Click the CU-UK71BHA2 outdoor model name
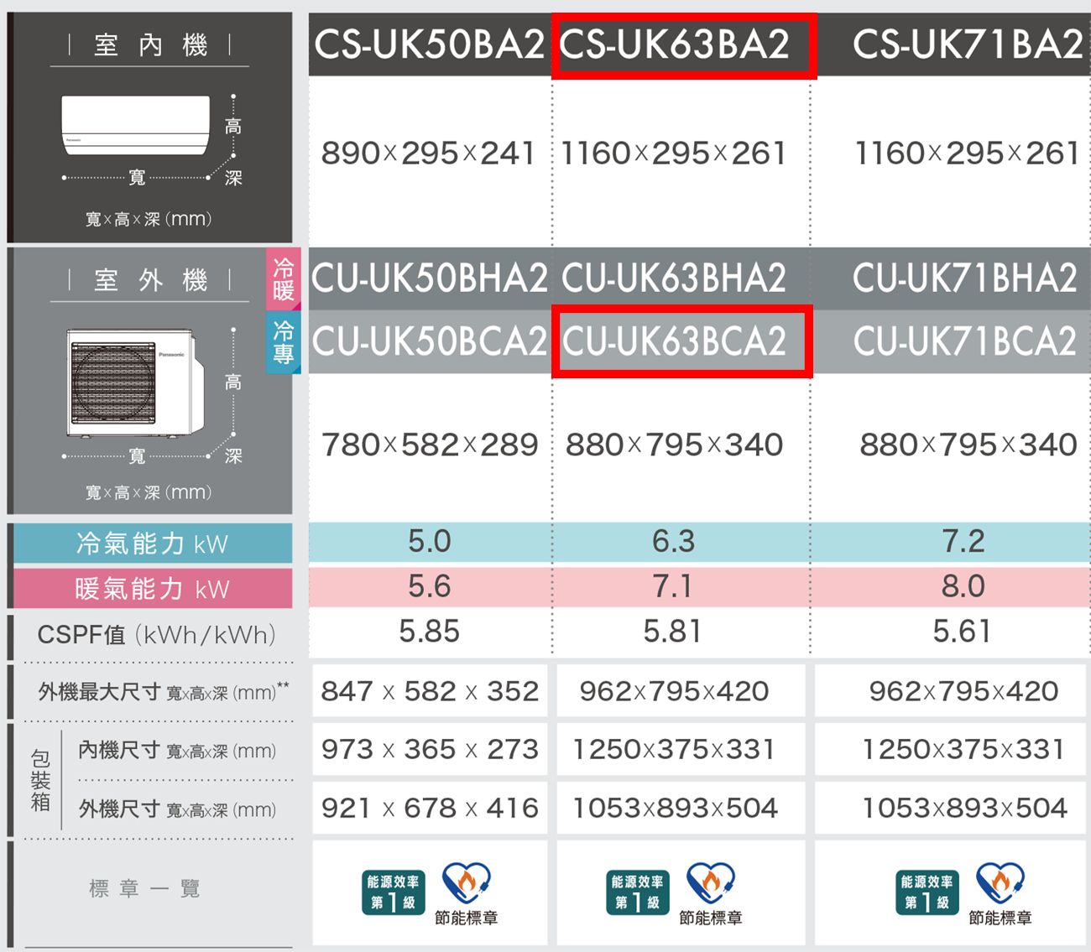Screen dimensions: 1091x952 click(x=965, y=278)
